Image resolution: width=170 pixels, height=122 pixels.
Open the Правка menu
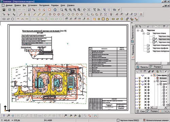tap(17, 5)
